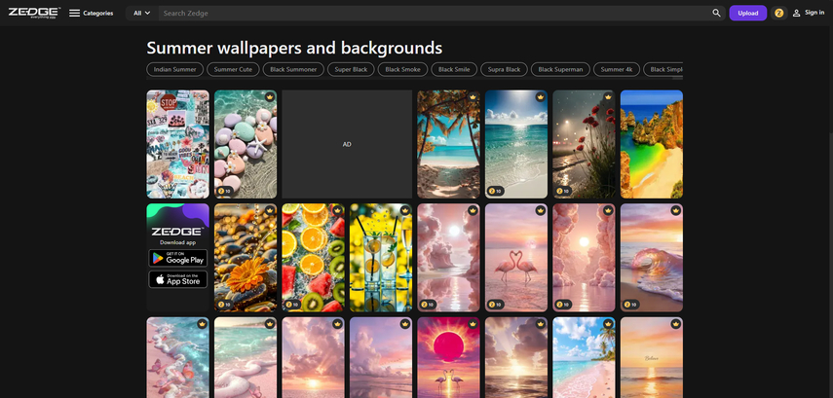Click the gold Z coin icon
Screen dimensions: 833x398
778,14
